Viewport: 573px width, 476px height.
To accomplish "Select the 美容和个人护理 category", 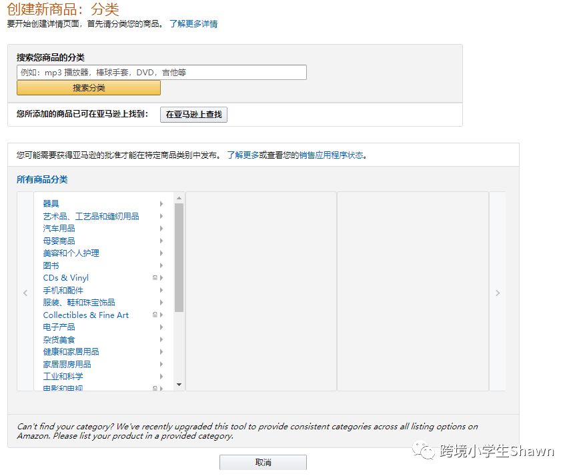I will (x=71, y=253).
